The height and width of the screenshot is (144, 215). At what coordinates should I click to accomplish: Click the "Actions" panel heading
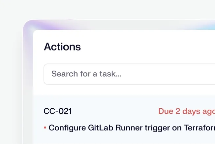pyautogui.click(x=62, y=47)
